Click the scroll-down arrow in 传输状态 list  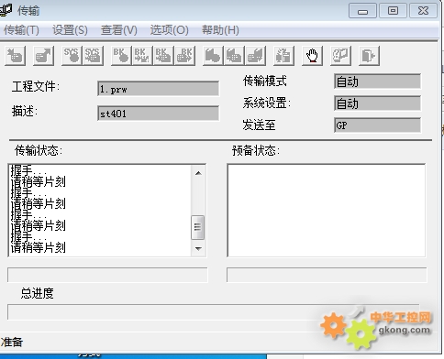(x=198, y=248)
